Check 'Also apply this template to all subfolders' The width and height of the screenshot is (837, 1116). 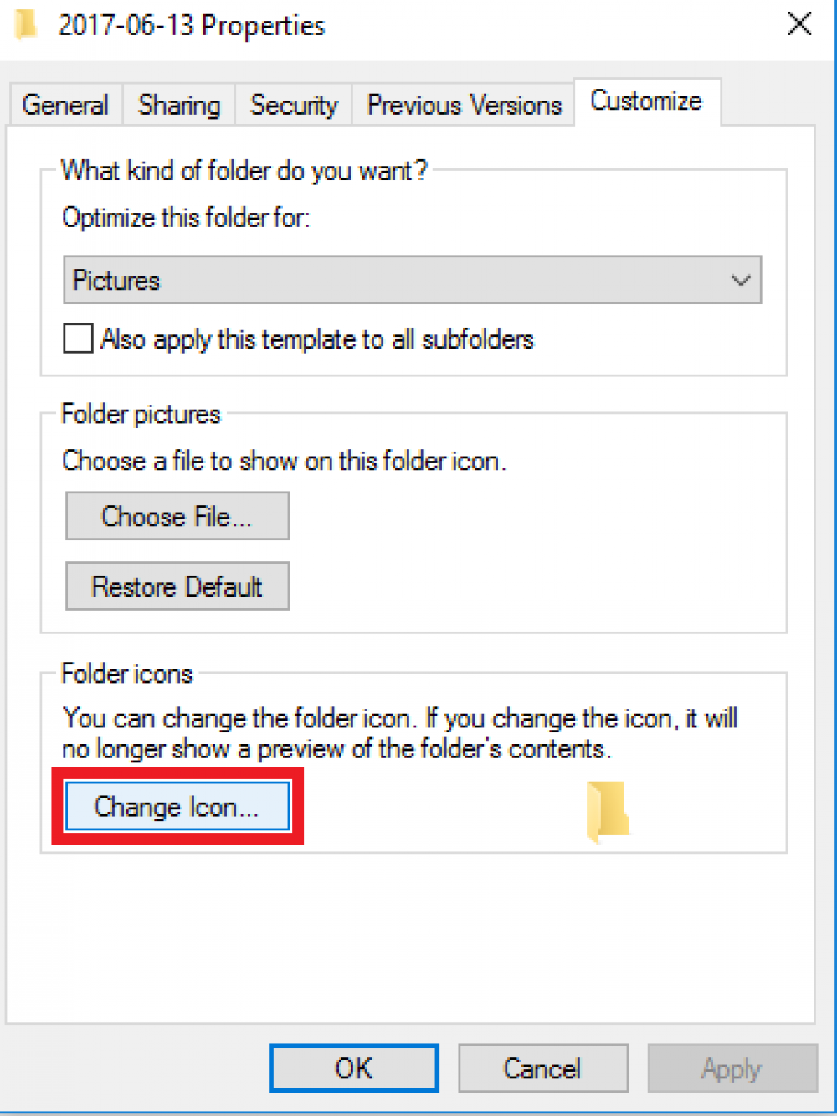78,338
